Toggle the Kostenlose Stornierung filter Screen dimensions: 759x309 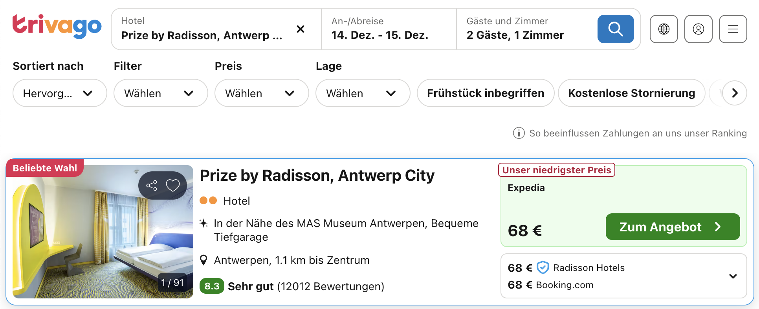point(631,93)
